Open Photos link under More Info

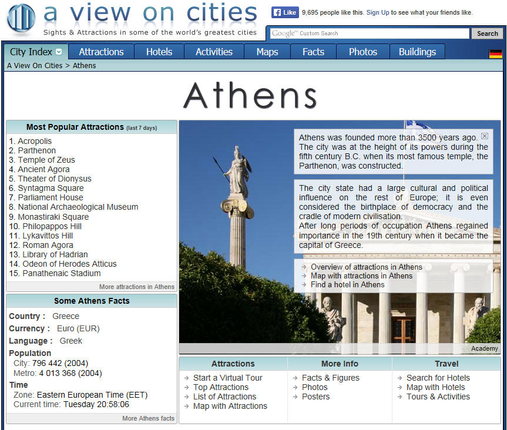pos(315,387)
